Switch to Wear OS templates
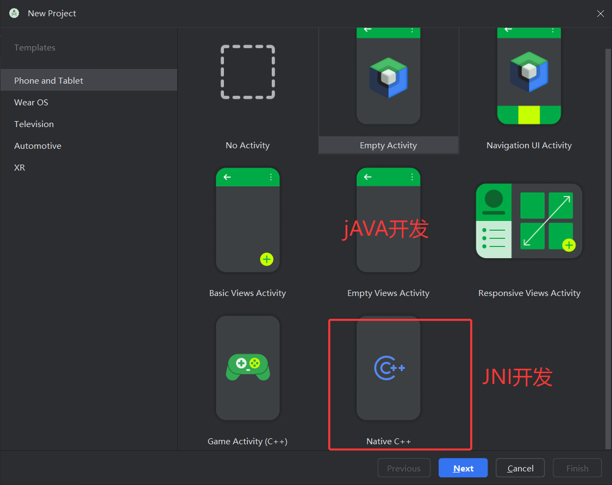Image resolution: width=612 pixels, height=485 pixels. click(31, 102)
